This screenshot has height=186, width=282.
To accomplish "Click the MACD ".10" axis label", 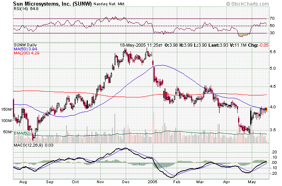I will pos(274,157).
